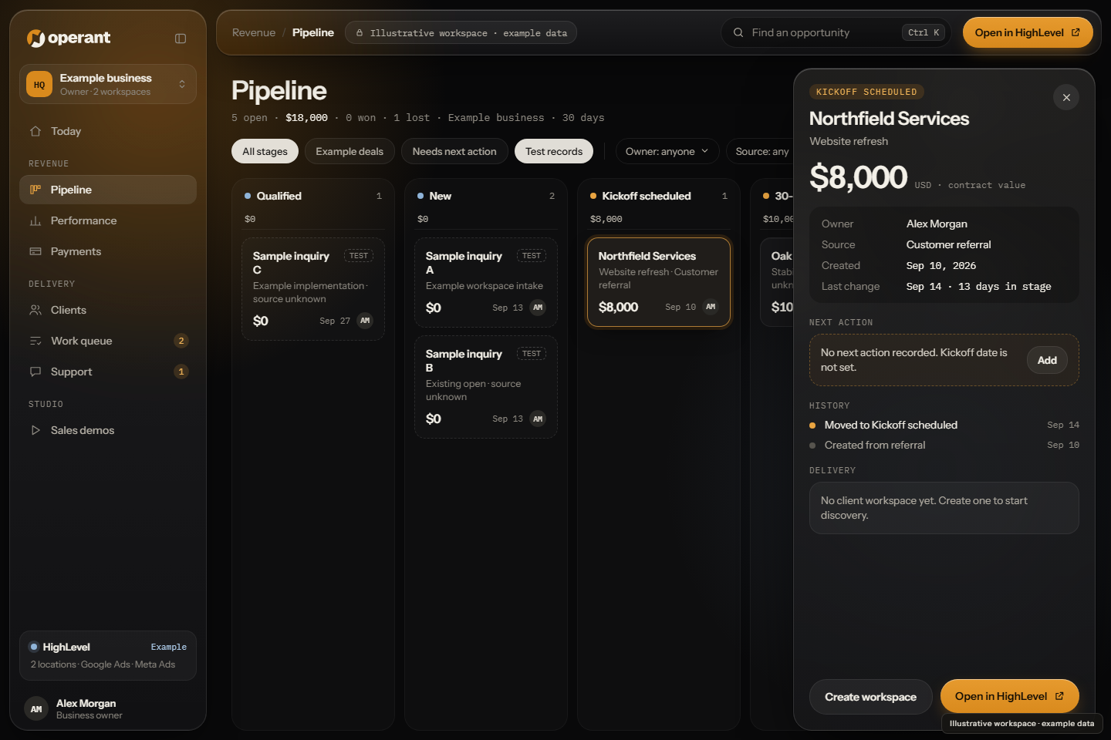Viewport: 1111px width, 740px height.
Task: Click the Created from referral history entry
Action: click(x=944, y=445)
